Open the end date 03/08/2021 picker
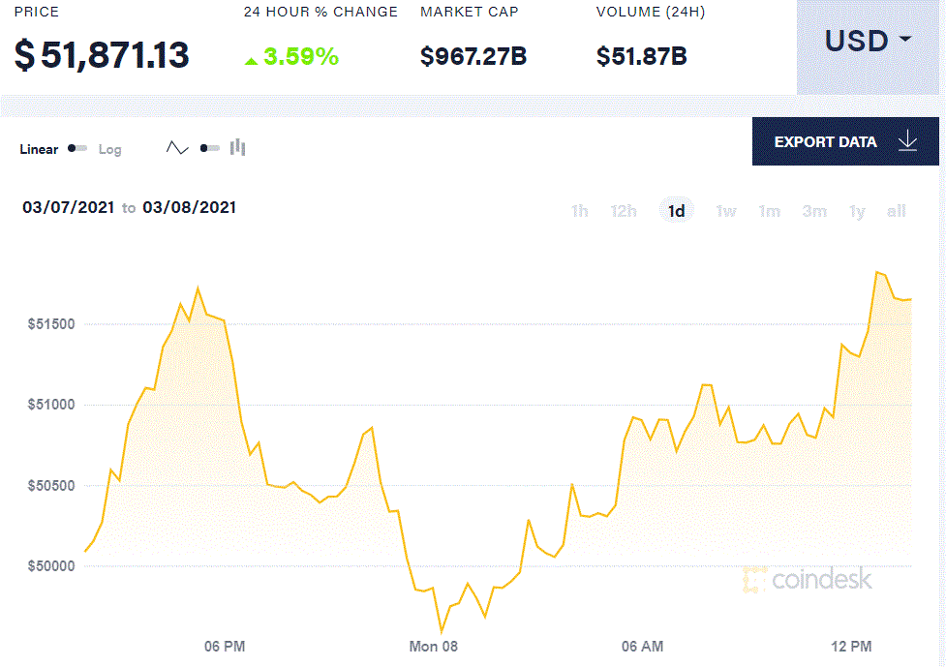The width and height of the screenshot is (946, 667). (x=189, y=207)
